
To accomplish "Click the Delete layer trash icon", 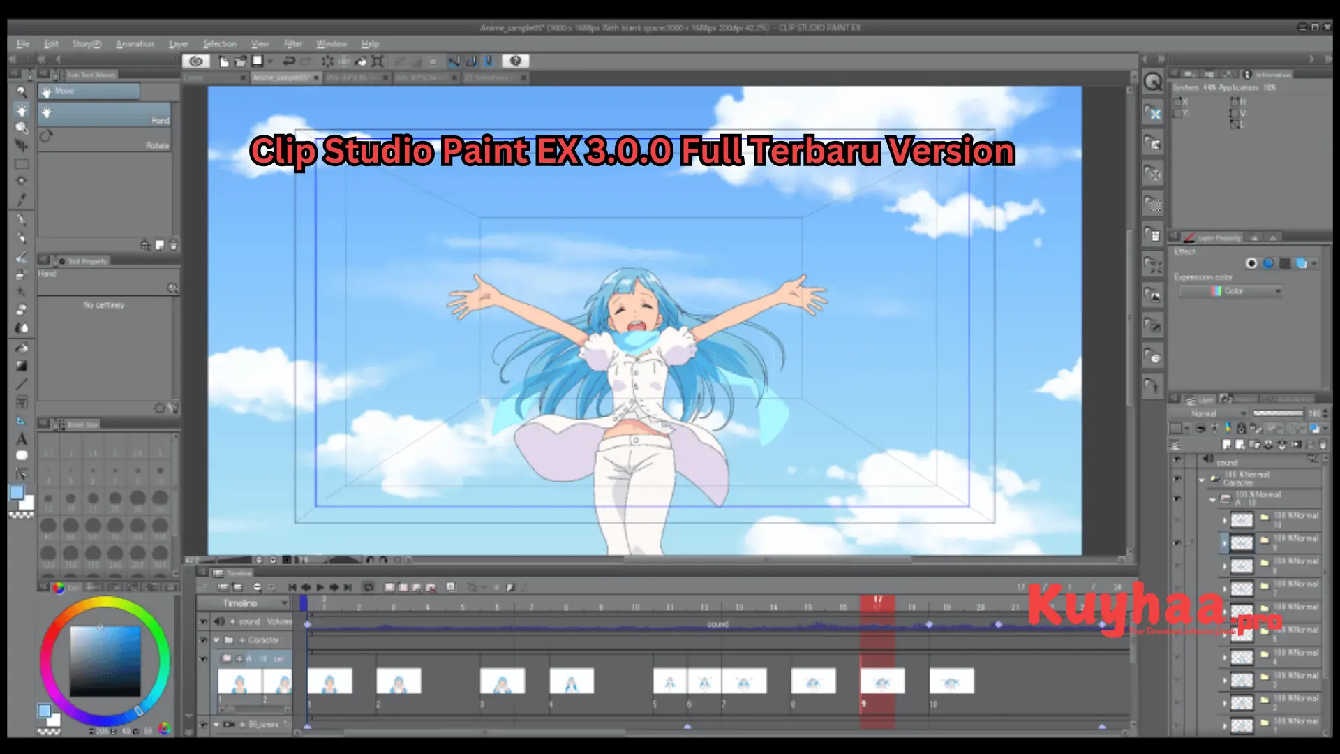I will [1323, 445].
